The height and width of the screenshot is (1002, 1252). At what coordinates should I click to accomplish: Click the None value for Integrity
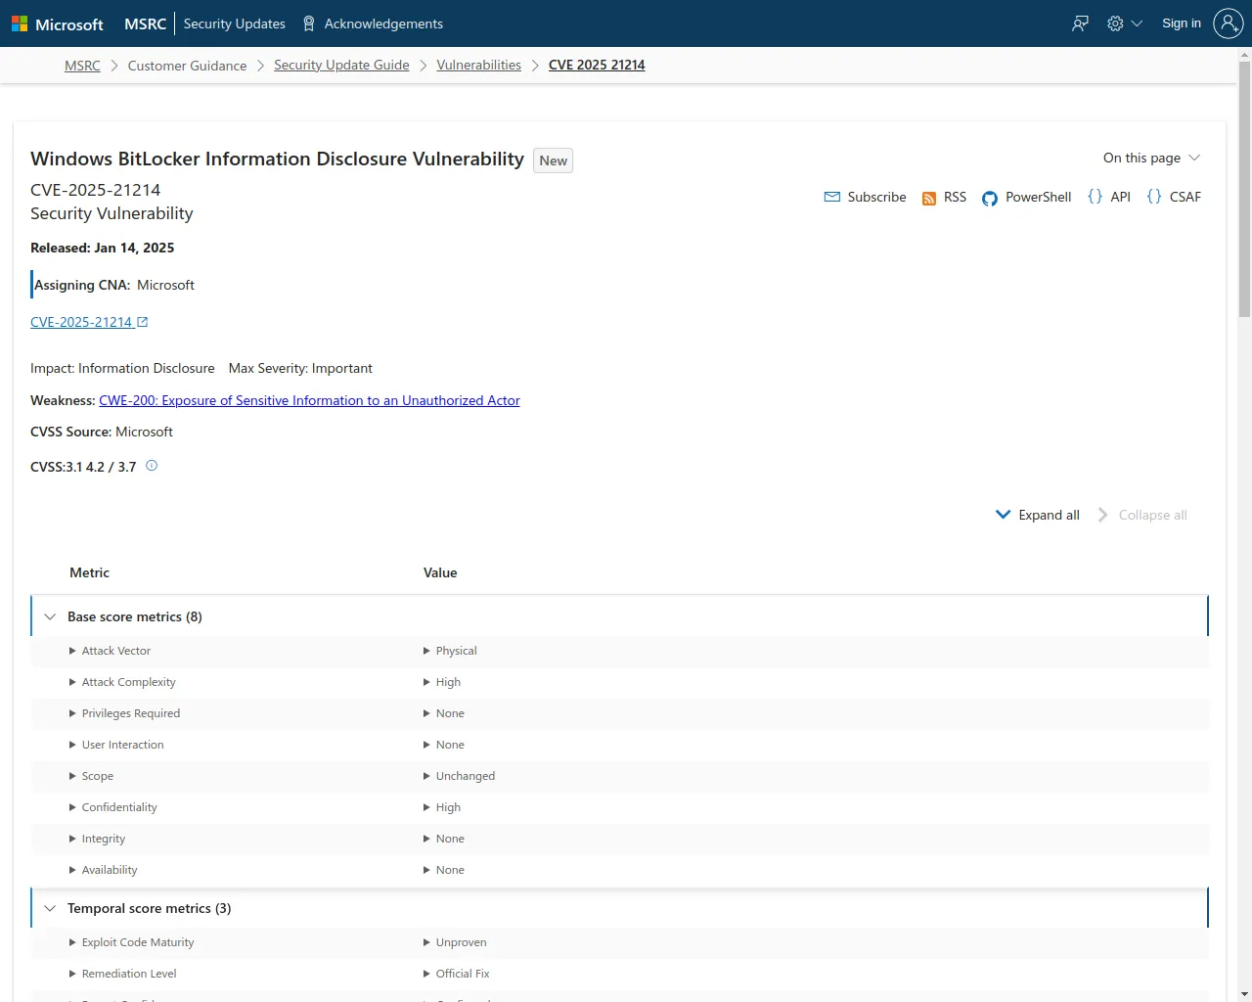pos(450,839)
